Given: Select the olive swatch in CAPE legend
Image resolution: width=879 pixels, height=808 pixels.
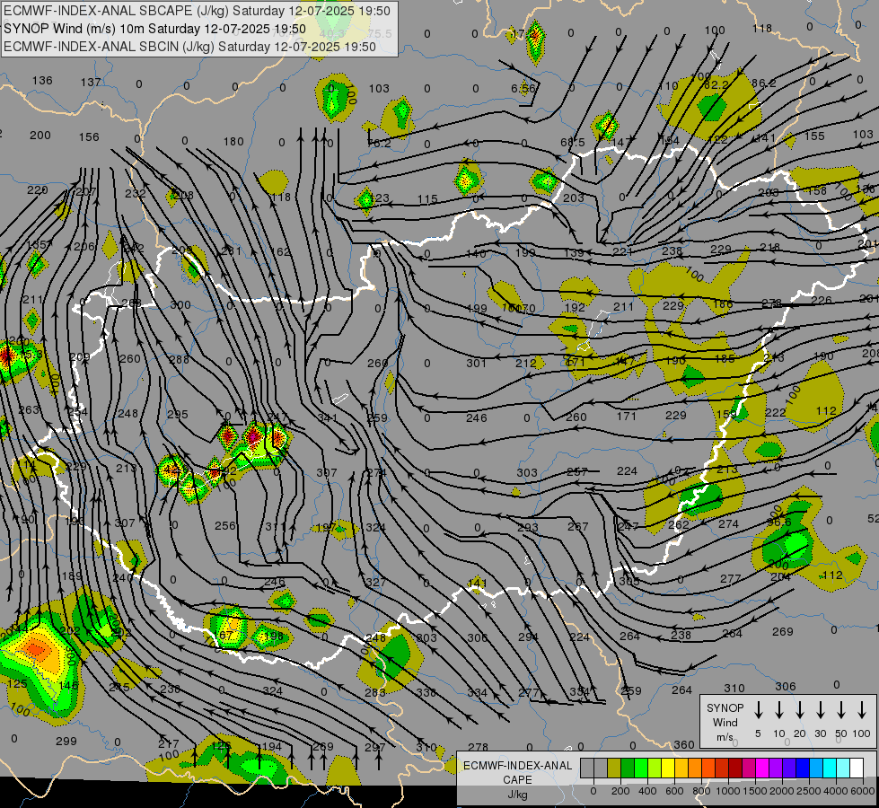Looking at the screenshot, I should point(614,768).
